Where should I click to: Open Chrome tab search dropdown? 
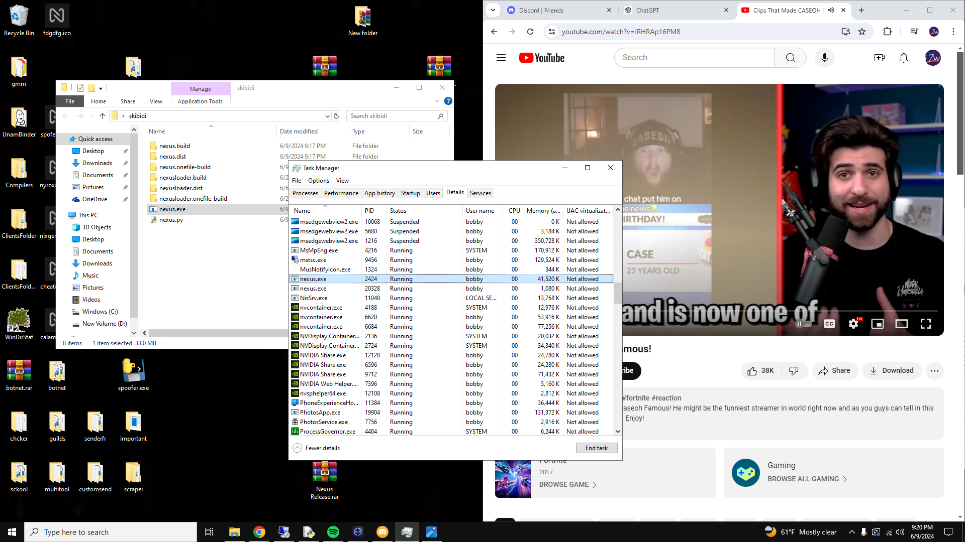[x=493, y=10]
